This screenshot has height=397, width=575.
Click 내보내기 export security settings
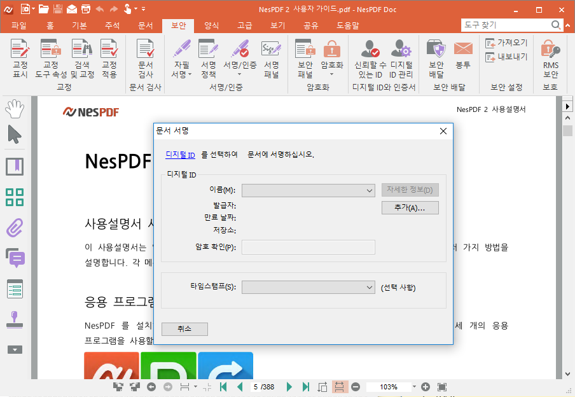[x=506, y=57]
